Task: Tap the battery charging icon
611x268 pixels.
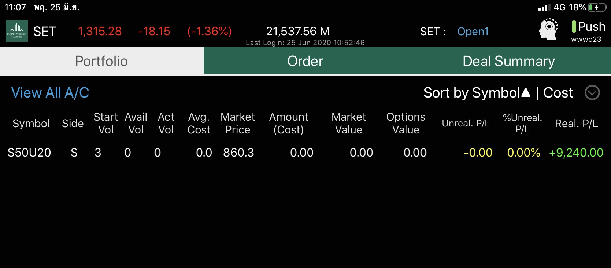Action: 597,7
